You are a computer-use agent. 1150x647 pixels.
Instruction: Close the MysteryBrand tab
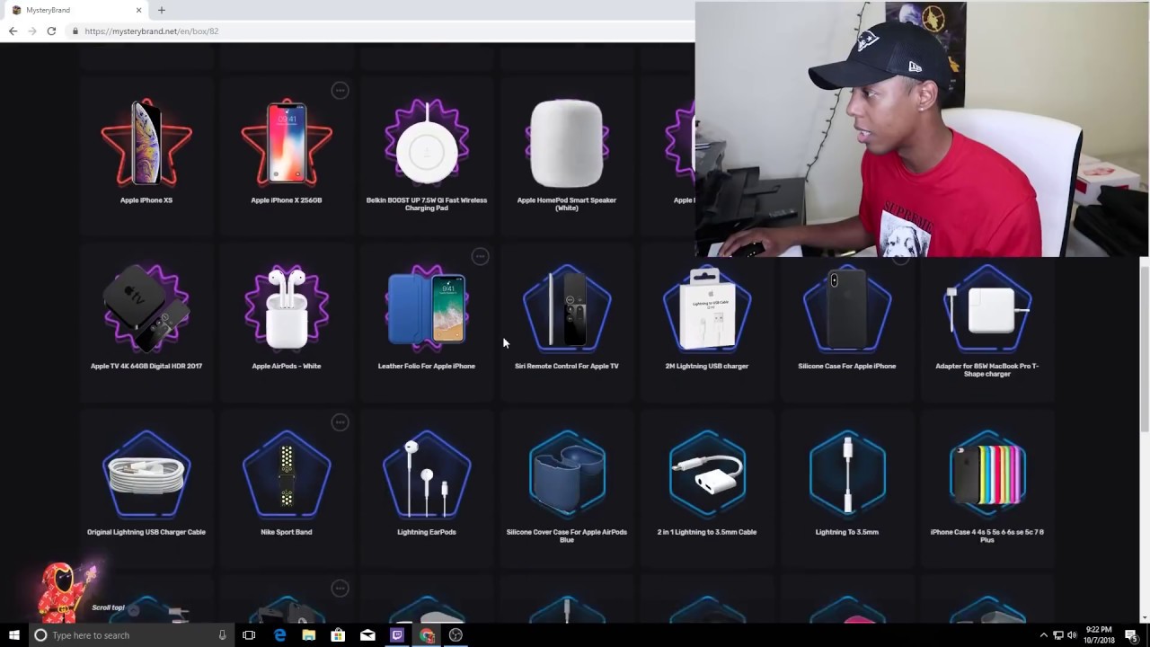click(x=138, y=10)
